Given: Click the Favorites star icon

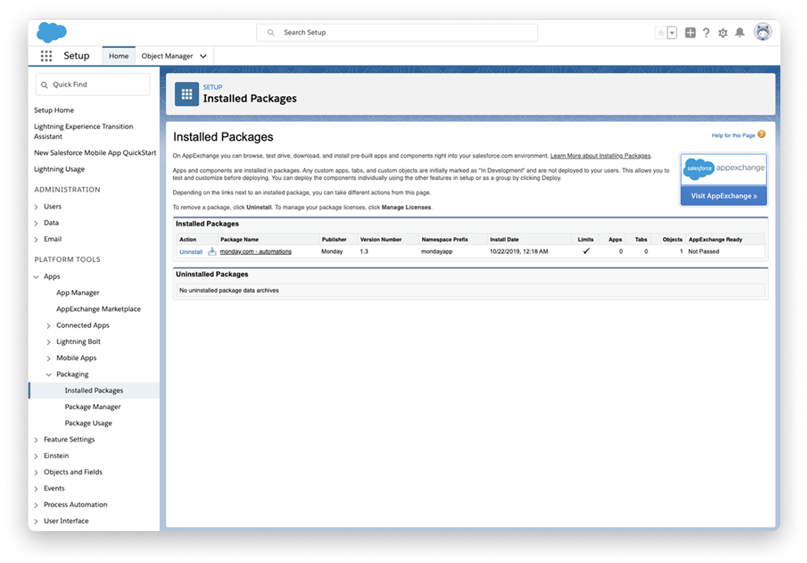Looking at the screenshot, I should (660, 33).
